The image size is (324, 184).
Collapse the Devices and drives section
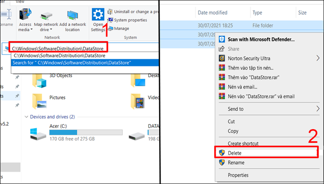pos(26,117)
